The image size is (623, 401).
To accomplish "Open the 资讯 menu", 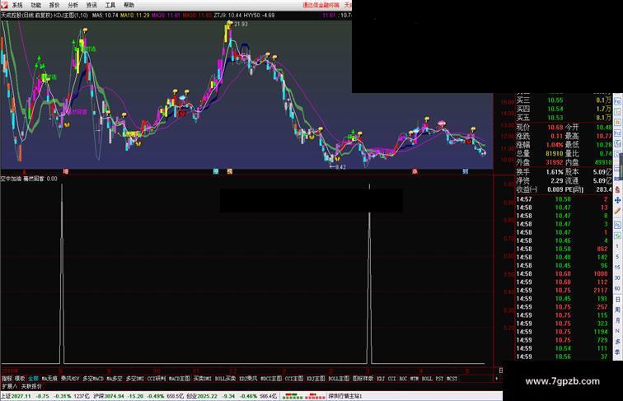I will point(91,5).
